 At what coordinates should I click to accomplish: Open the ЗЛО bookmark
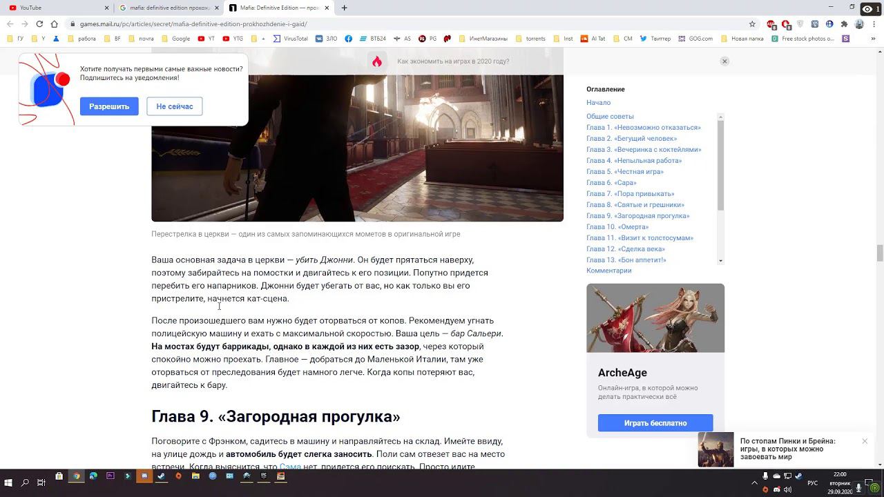pos(327,39)
